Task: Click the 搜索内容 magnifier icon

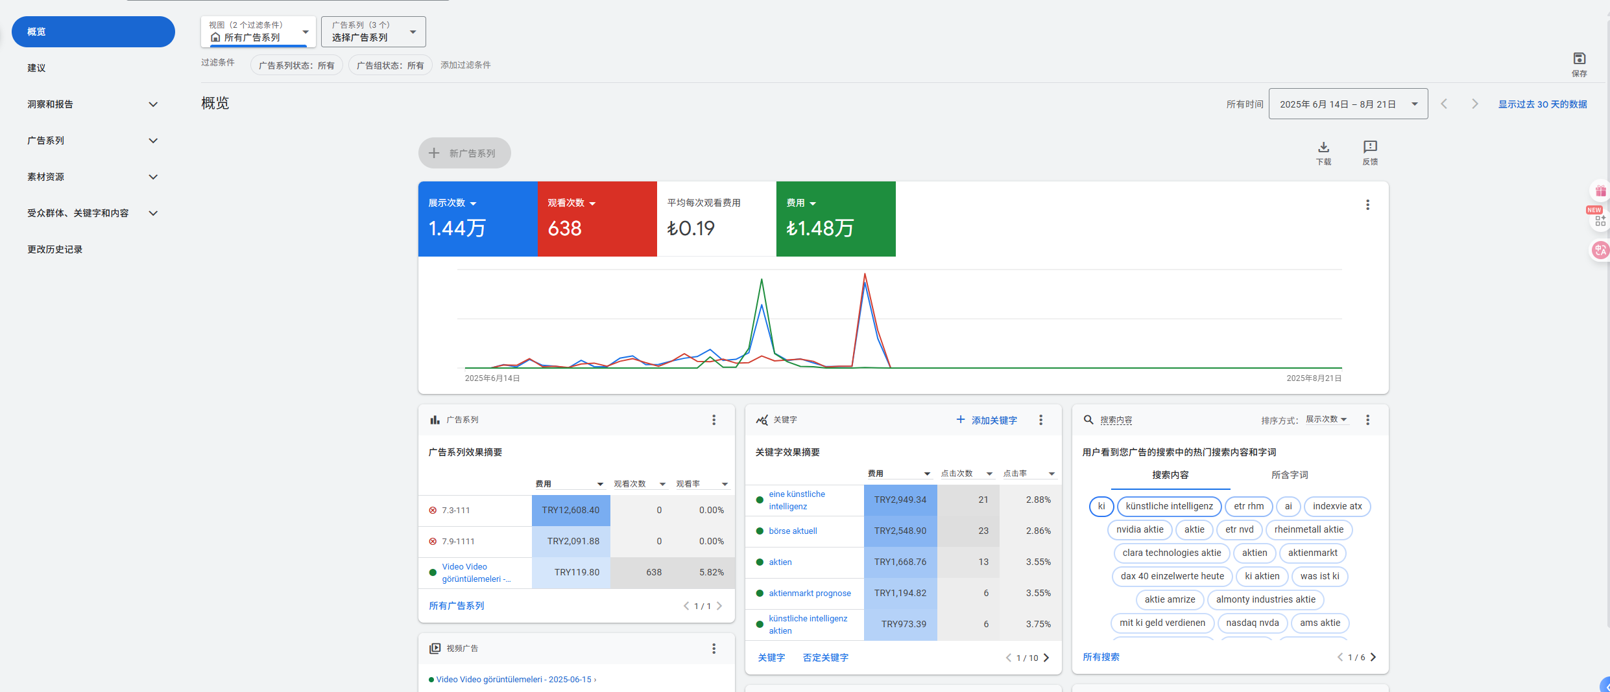Action: click(x=1088, y=420)
